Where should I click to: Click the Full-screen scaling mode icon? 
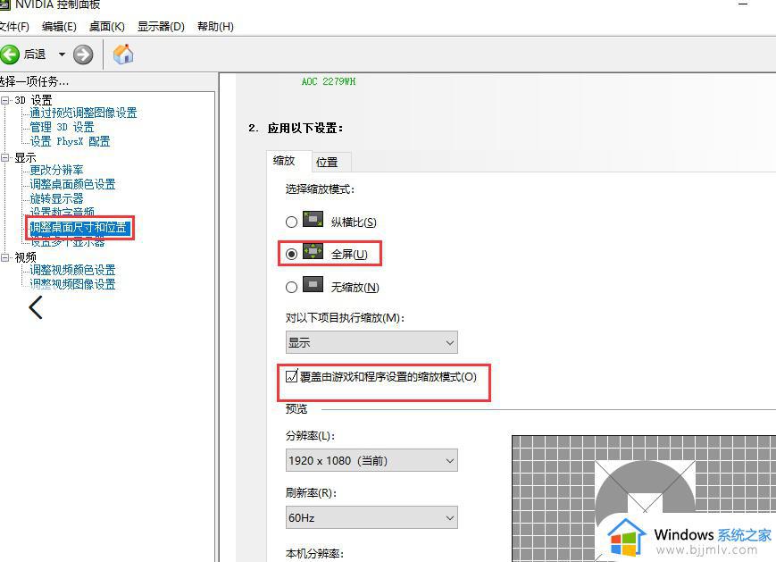pyautogui.click(x=313, y=252)
